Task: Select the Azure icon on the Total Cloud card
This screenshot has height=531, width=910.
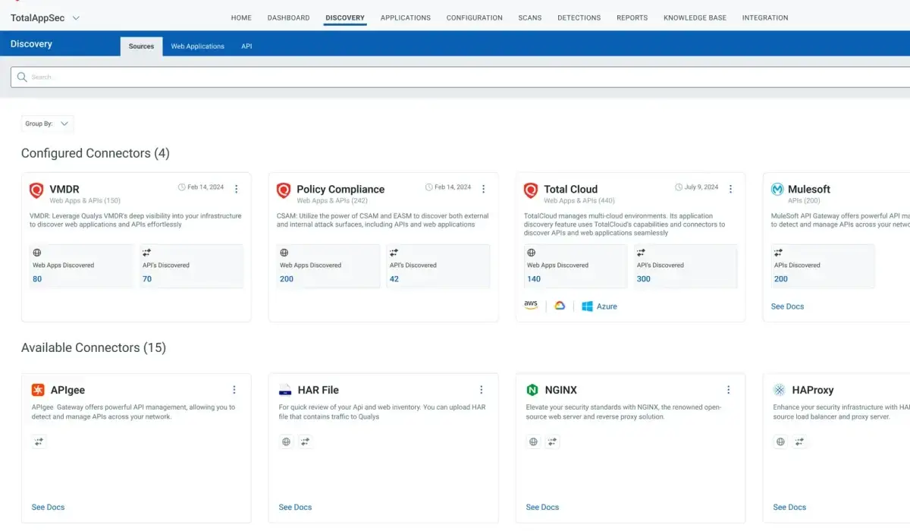Action: (588, 306)
